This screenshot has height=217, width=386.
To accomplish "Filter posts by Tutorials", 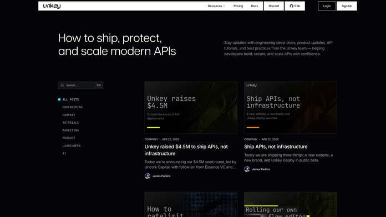I will coord(70,123).
